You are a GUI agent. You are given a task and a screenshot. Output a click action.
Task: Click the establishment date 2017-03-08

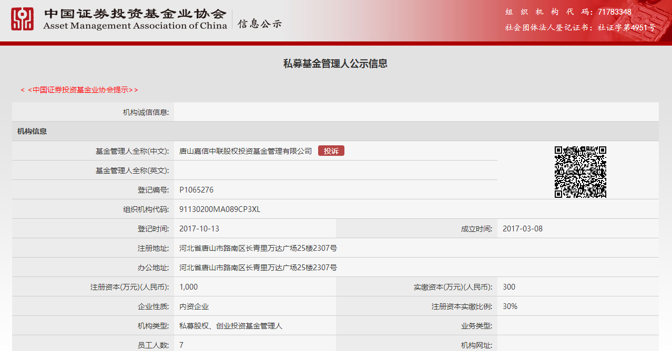(x=523, y=229)
